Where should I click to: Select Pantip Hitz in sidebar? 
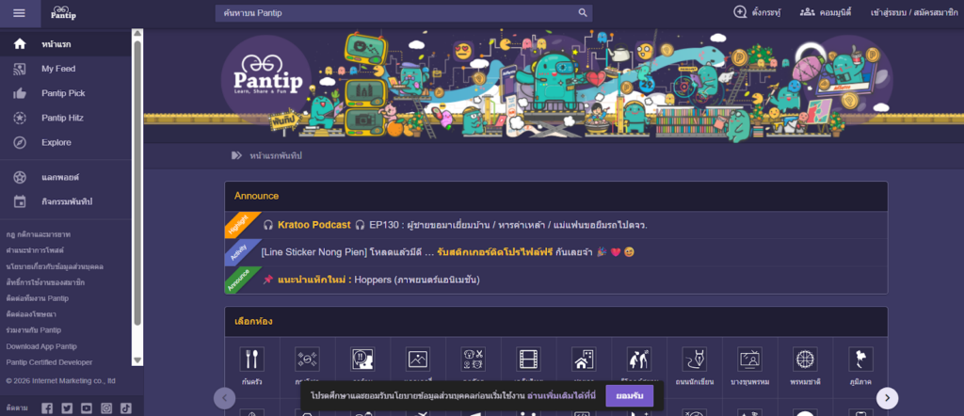coord(62,118)
